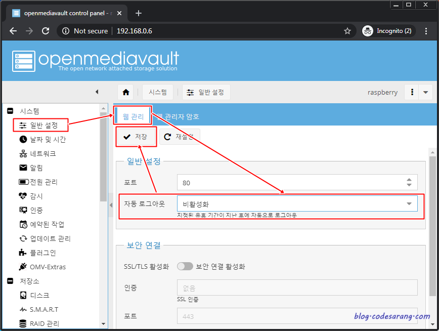The width and height of the screenshot is (439, 331).
Task: Bookmark this page with star icon
Action: click(x=347, y=31)
